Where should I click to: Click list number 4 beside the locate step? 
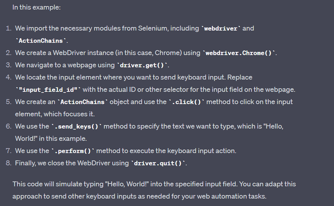tap(9, 78)
